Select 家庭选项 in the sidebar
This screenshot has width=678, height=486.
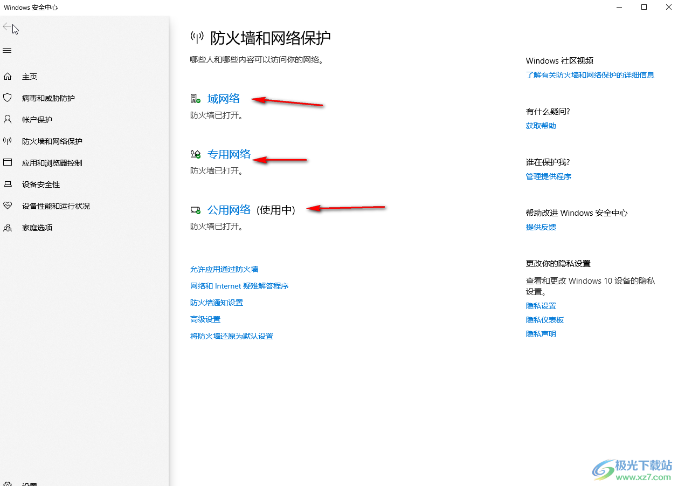pos(37,228)
